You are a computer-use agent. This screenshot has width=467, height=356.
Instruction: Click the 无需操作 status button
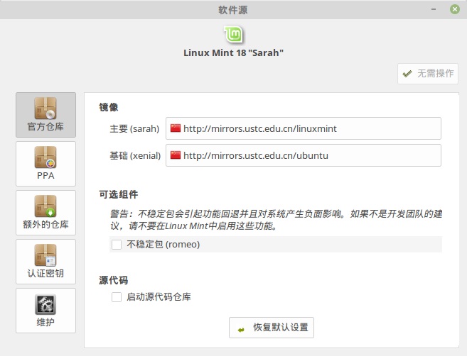(428, 74)
